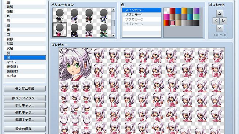
Task: Click the ランダム生成 button
Action: click(25, 89)
